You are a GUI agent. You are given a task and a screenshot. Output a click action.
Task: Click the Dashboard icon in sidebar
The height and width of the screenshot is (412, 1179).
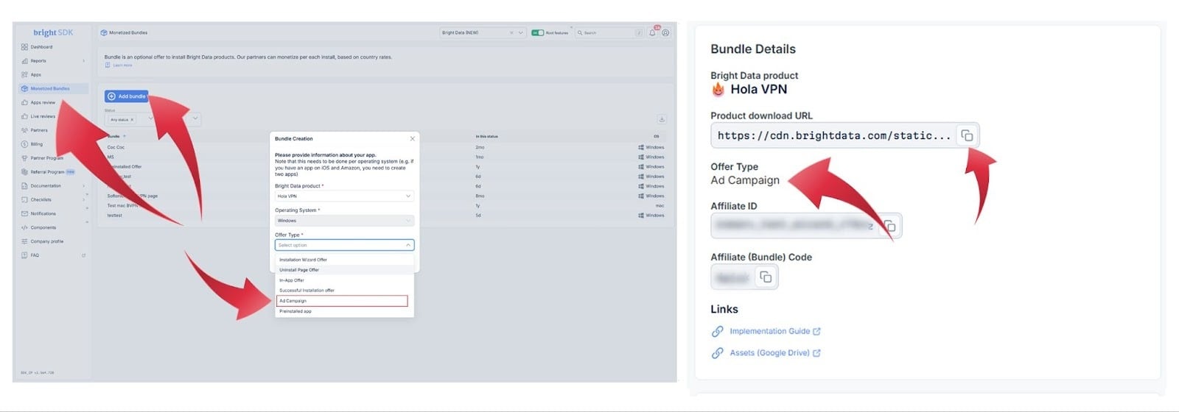24,47
